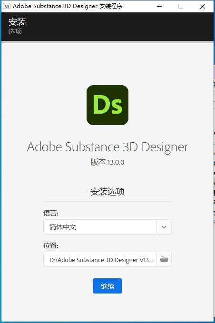Viewport: 215px width, 323px height.
Task: Select the 简体中文 language field
Action: tap(100, 227)
